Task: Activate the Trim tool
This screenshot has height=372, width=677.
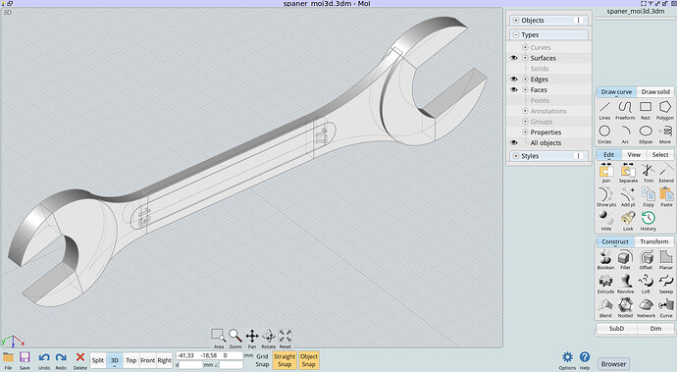Action: pyautogui.click(x=649, y=173)
